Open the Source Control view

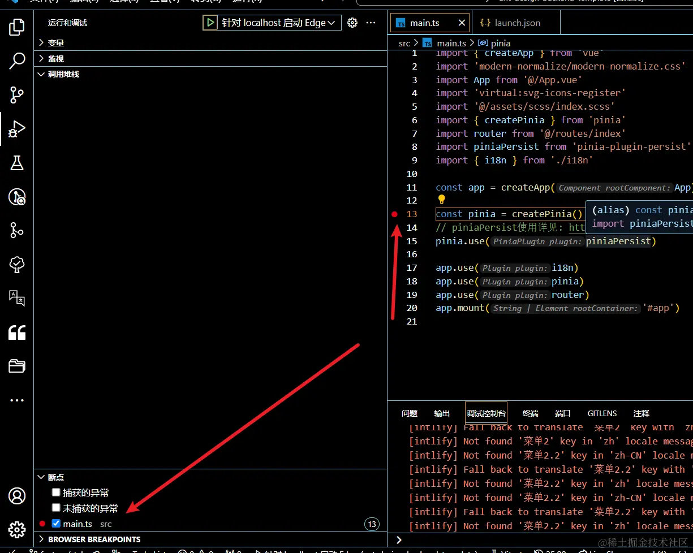tap(17, 95)
